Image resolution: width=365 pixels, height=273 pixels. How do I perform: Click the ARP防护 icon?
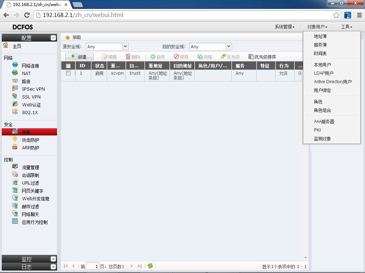click(15, 147)
